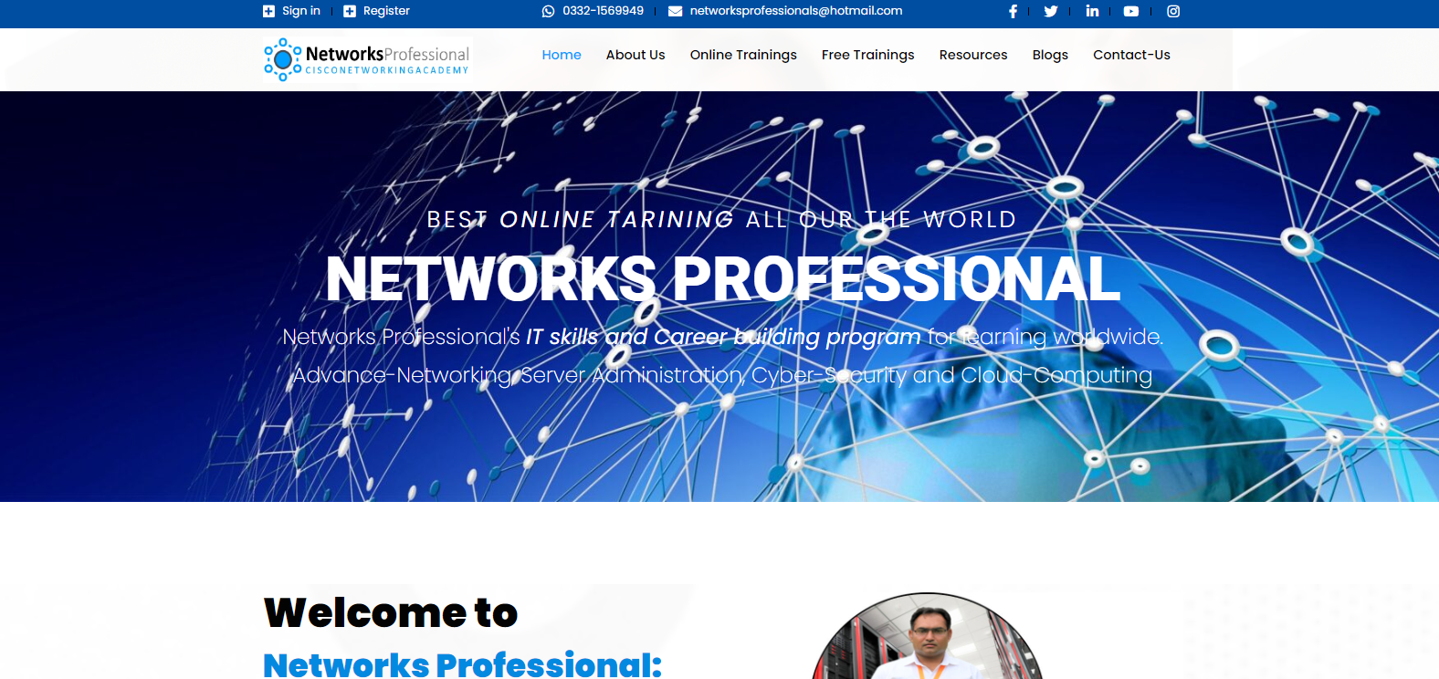Click the 'IT skills and Career building program' text
The image size is (1439, 679).
[723, 337]
